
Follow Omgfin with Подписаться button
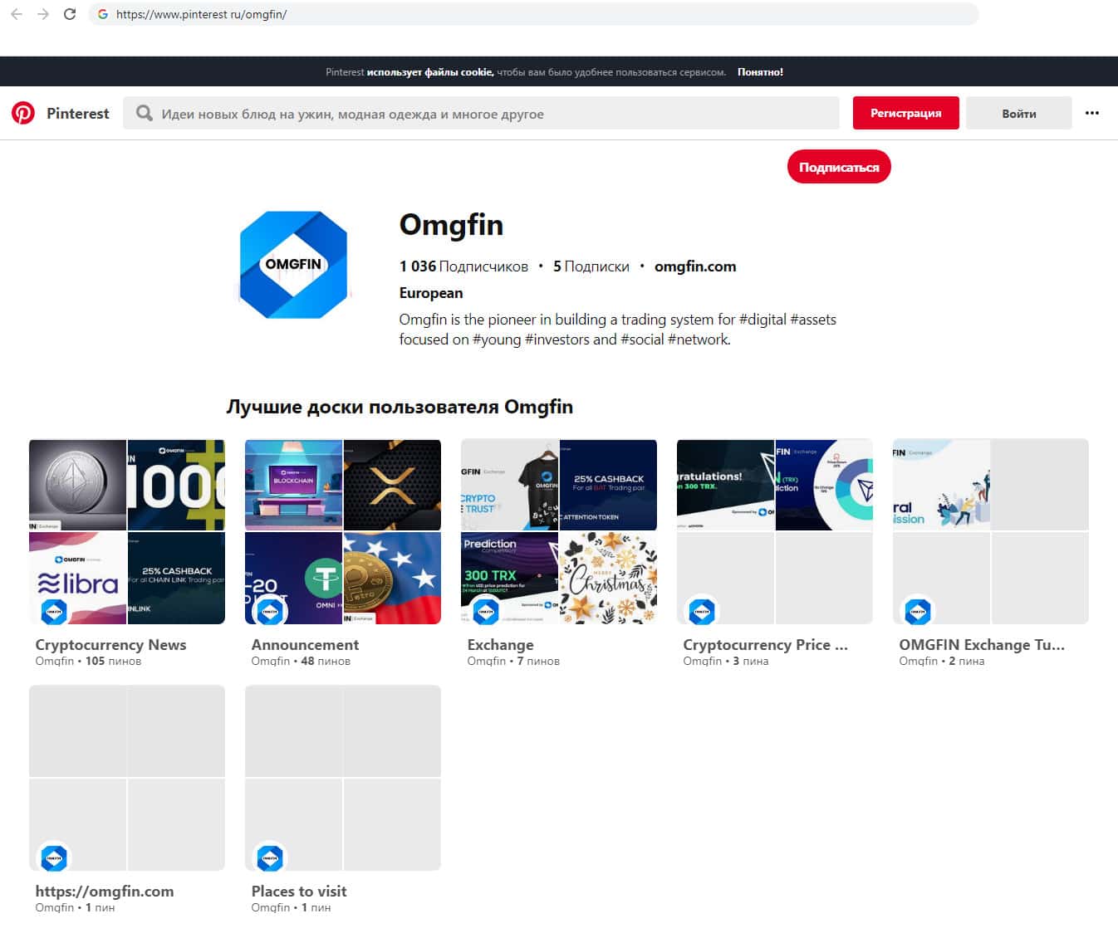click(838, 167)
